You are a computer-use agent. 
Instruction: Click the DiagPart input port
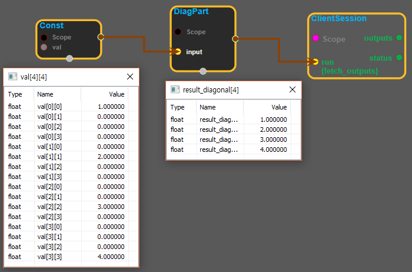point(178,52)
